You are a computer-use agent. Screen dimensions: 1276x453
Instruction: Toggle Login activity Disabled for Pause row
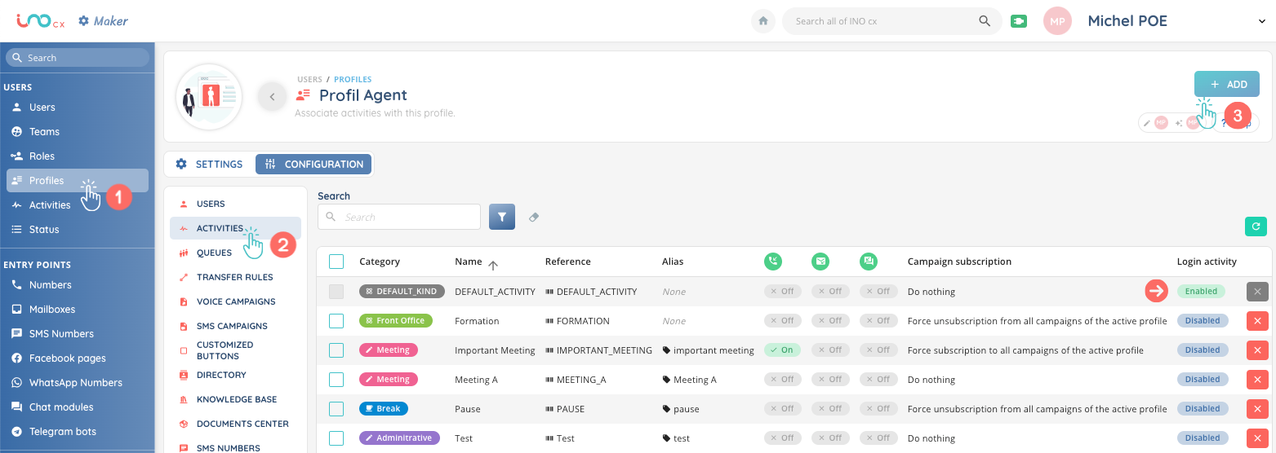click(1202, 409)
